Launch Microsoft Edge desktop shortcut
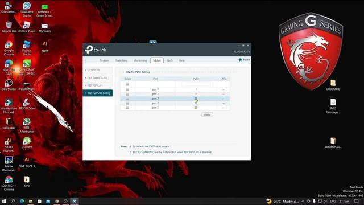This screenshot has width=364, height=205. click(x=9, y=67)
